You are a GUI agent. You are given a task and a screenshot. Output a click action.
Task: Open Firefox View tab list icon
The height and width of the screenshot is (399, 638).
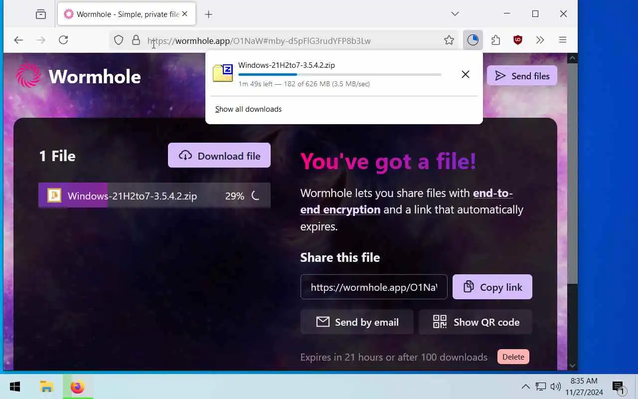click(x=41, y=14)
